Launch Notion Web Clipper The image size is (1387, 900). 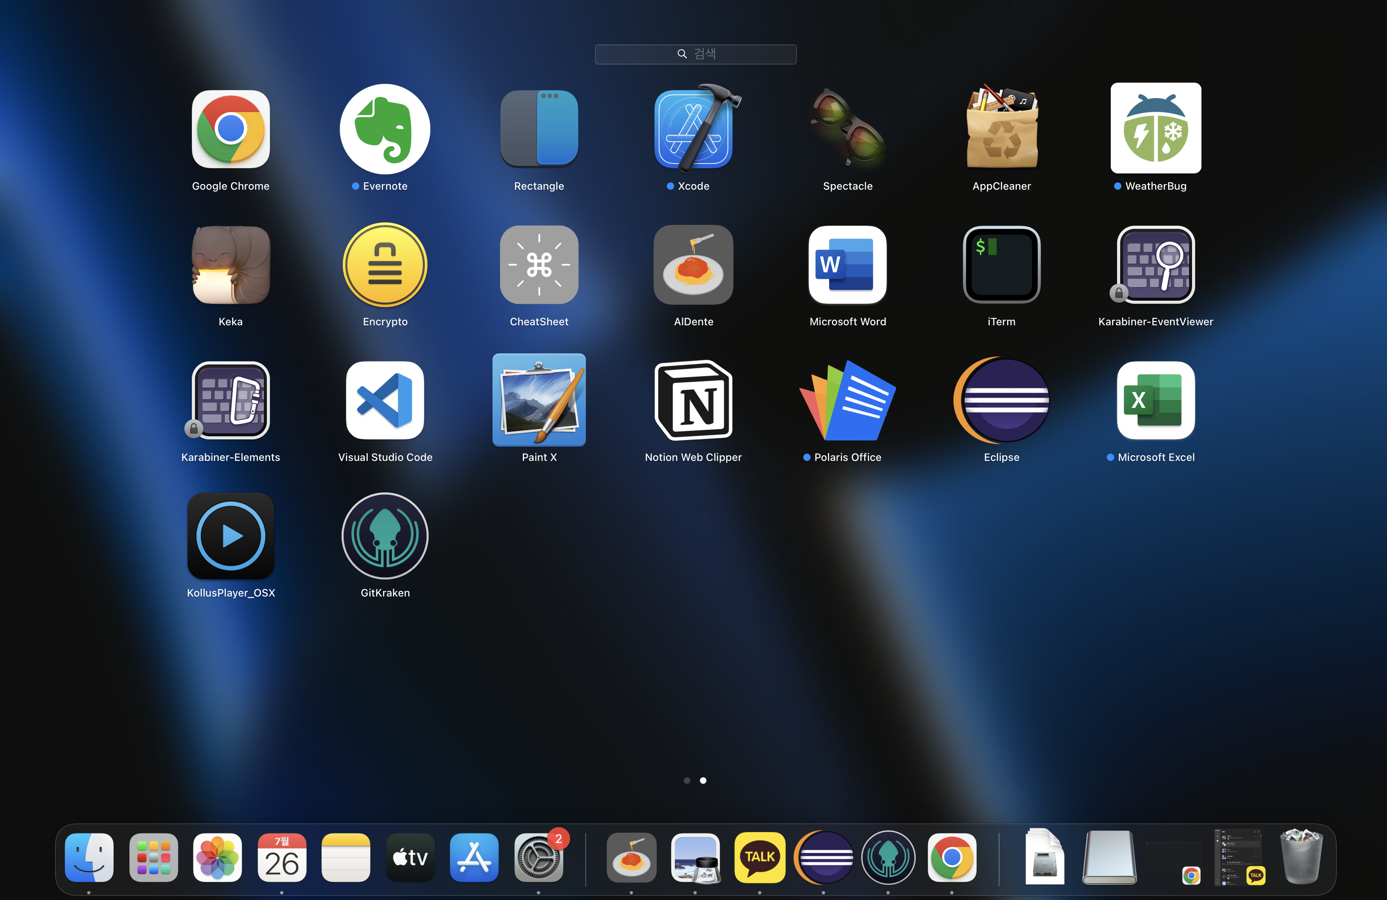[x=693, y=401]
